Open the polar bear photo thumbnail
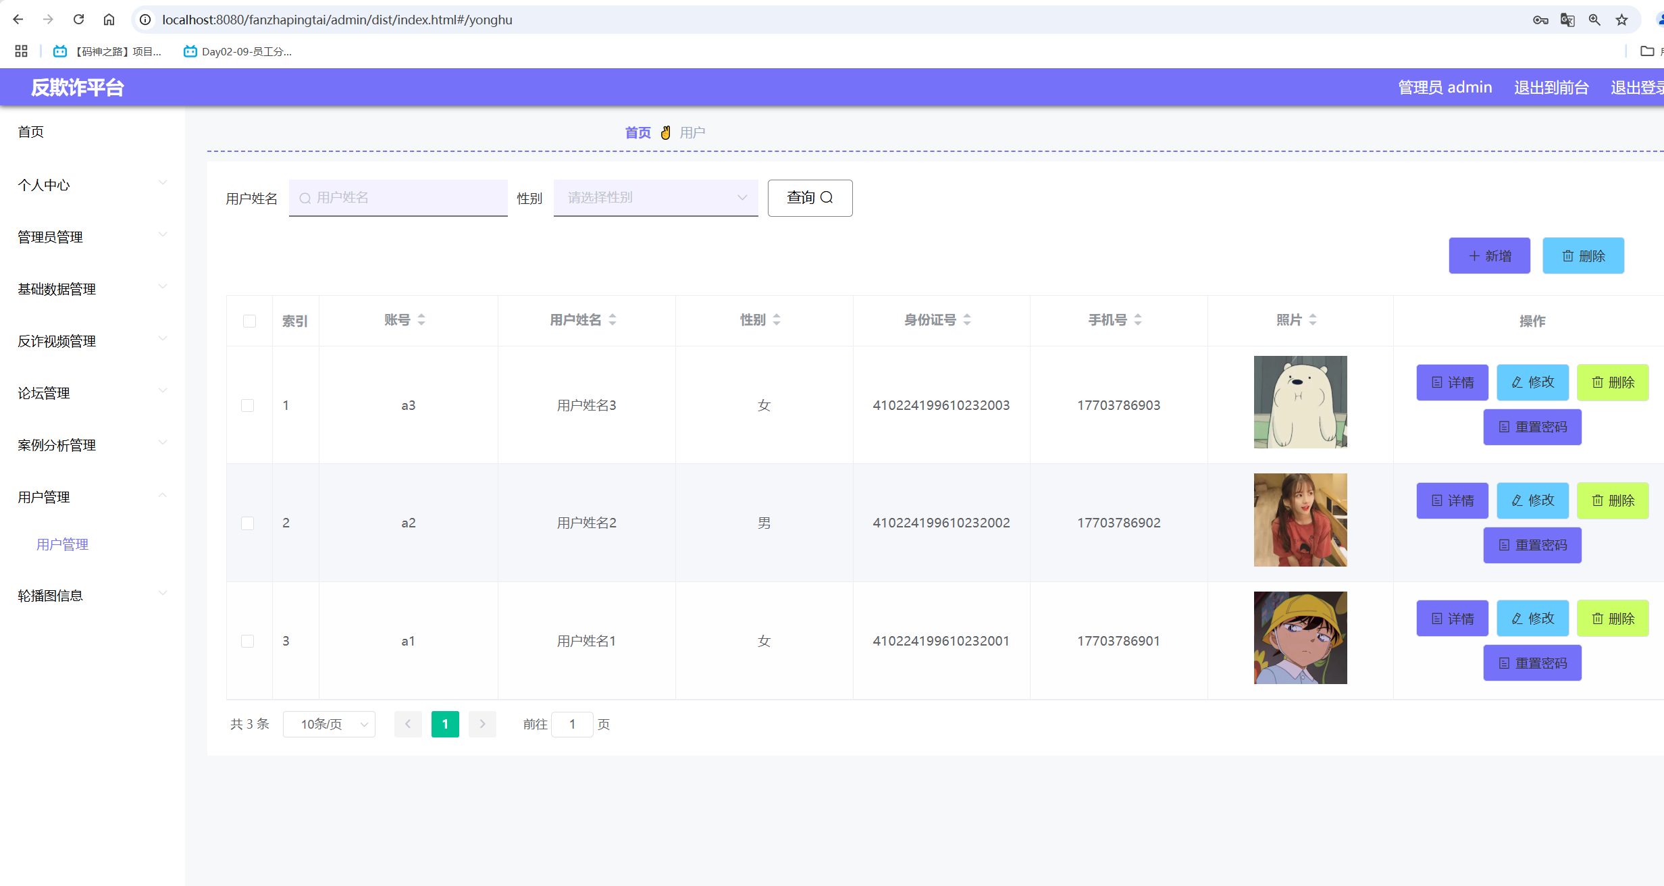Image resolution: width=1664 pixels, height=886 pixels. click(x=1300, y=402)
